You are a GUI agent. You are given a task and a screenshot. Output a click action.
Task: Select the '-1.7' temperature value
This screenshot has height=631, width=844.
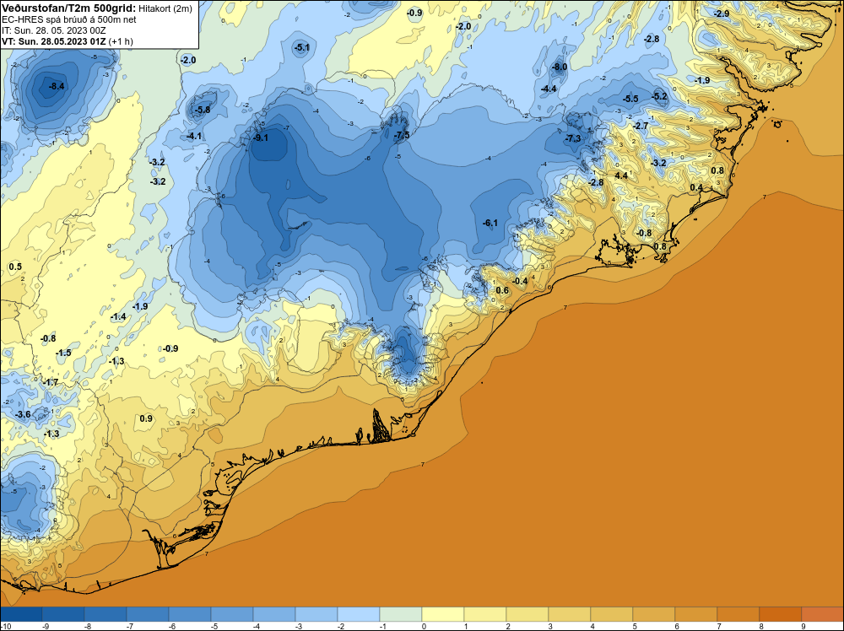(x=51, y=382)
